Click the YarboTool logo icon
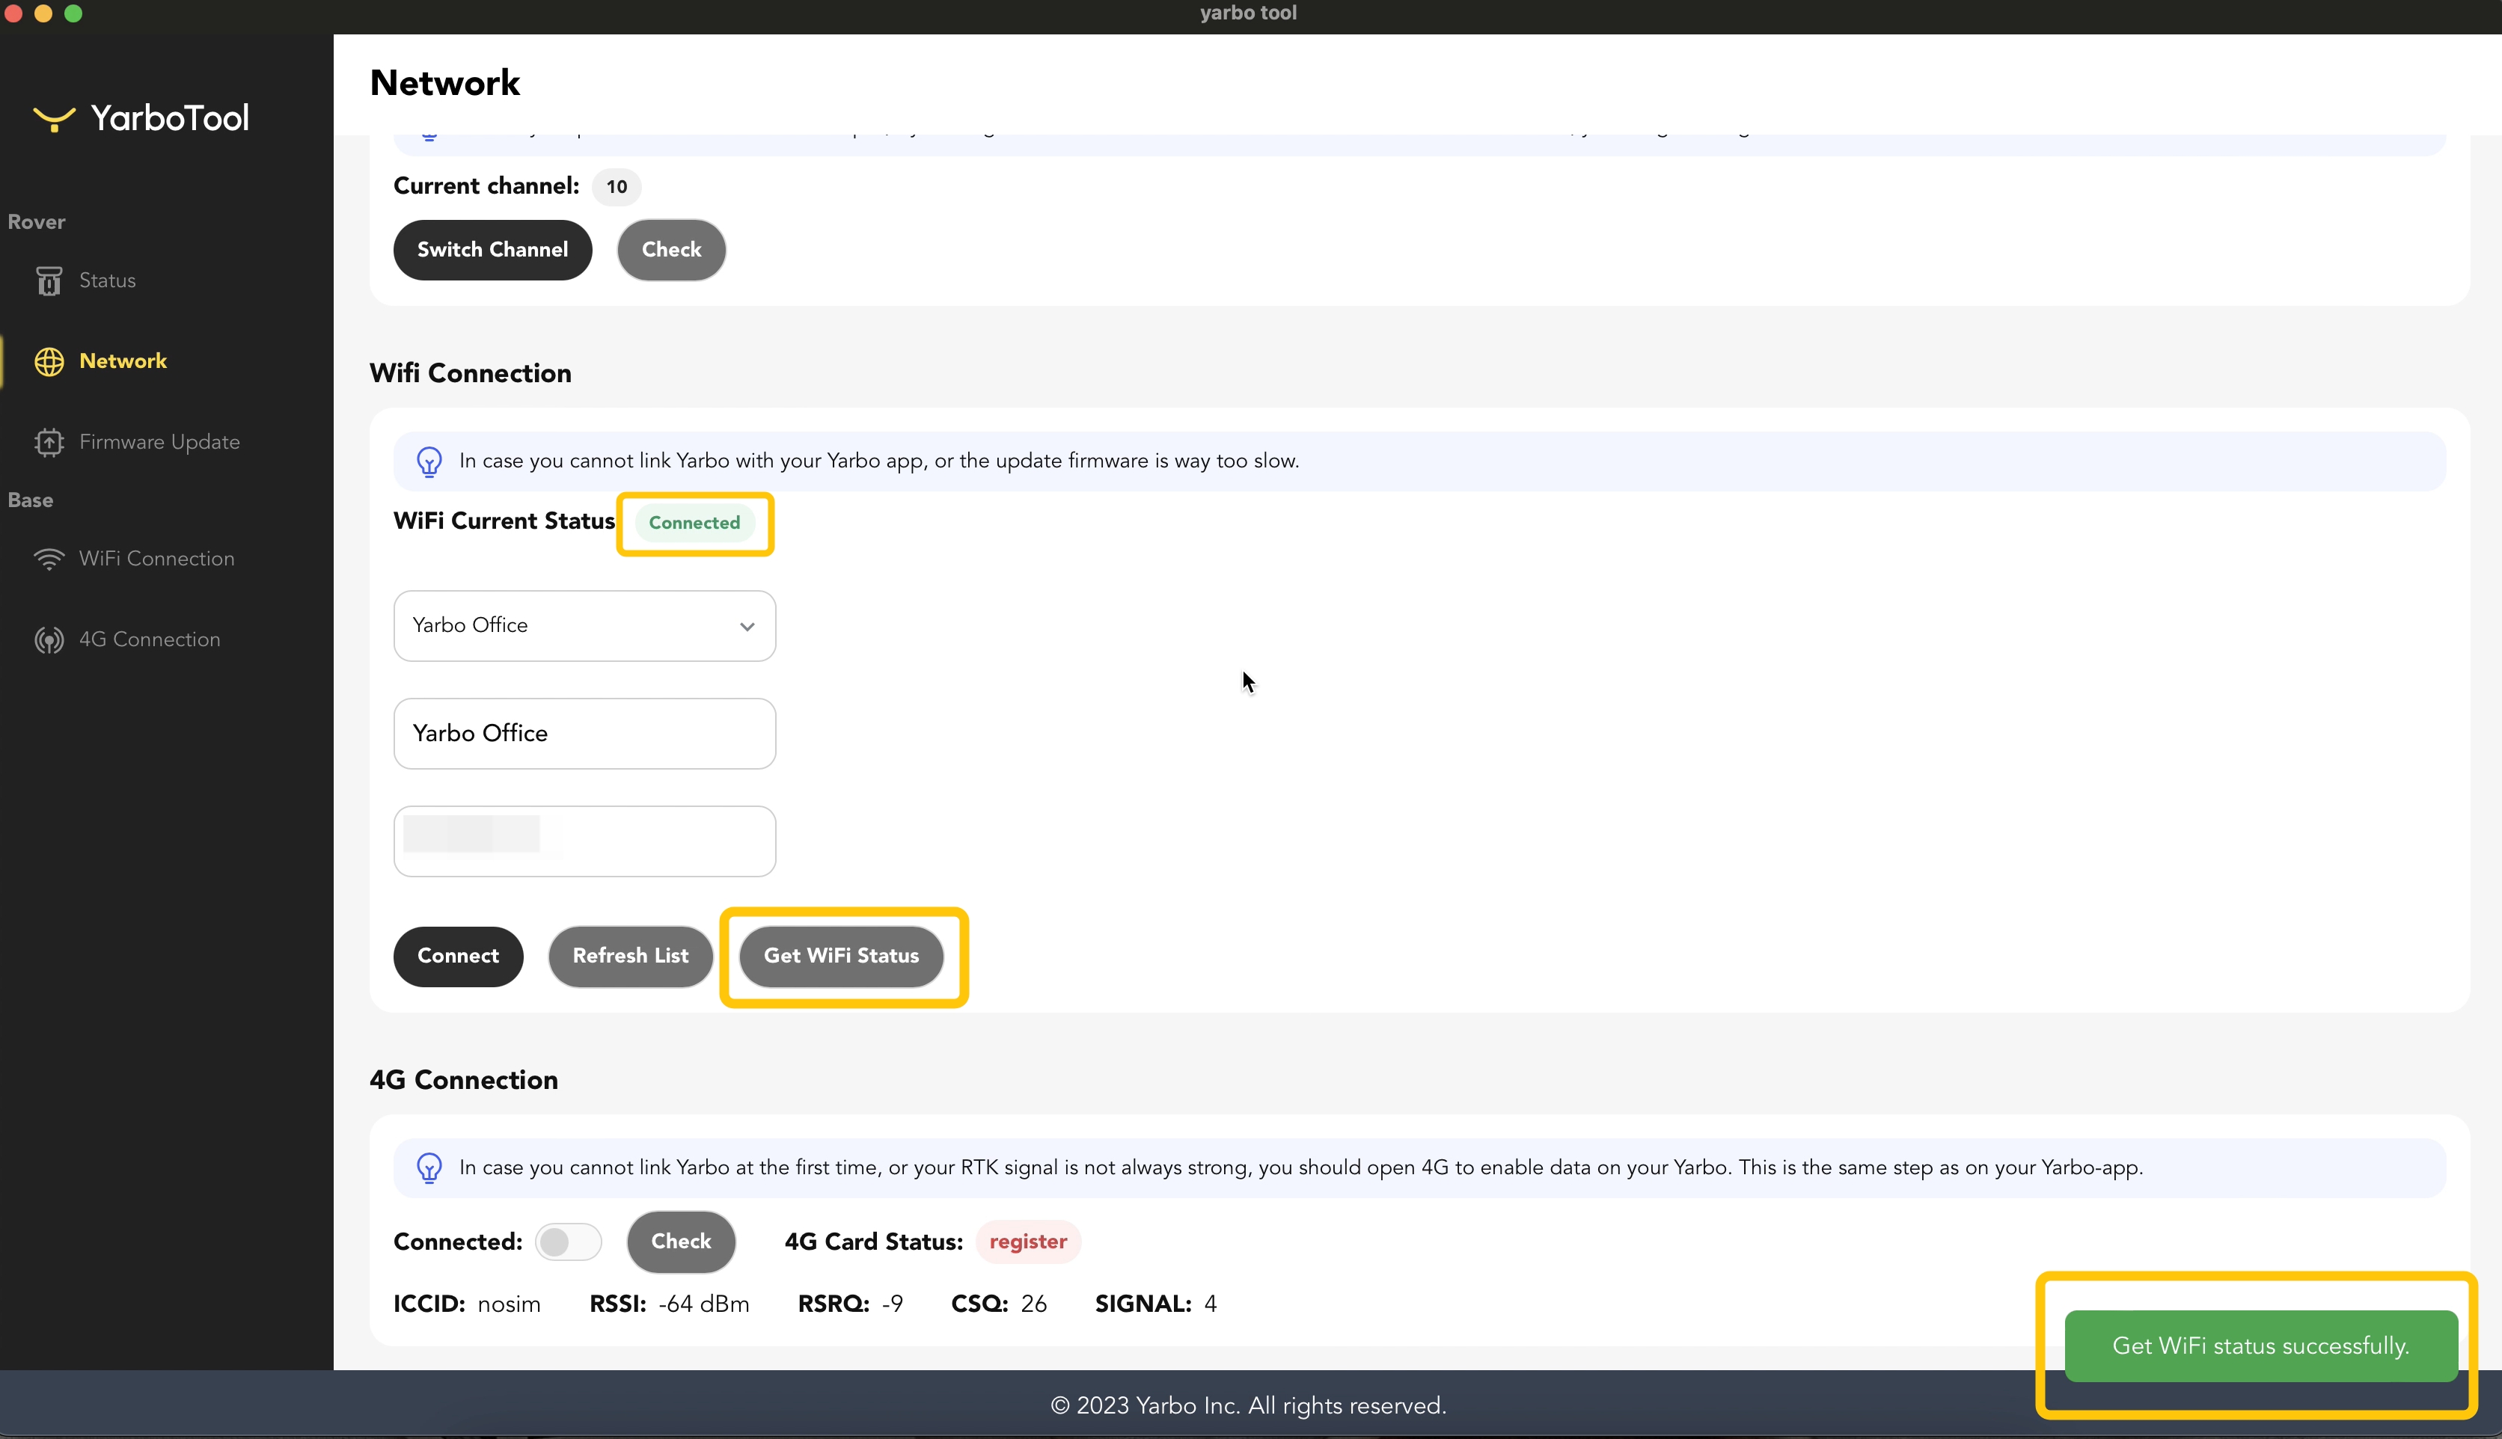Screen dimensions: 2502x1439 tap(53, 119)
